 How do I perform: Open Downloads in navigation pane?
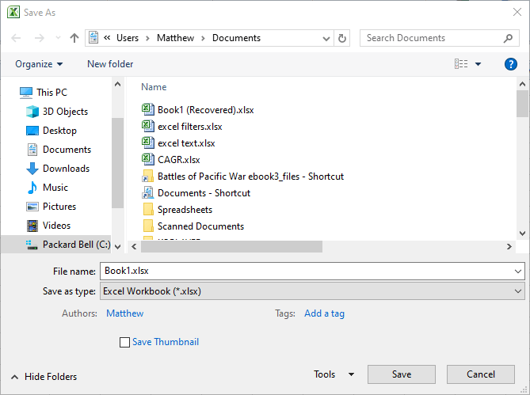[x=58, y=168]
